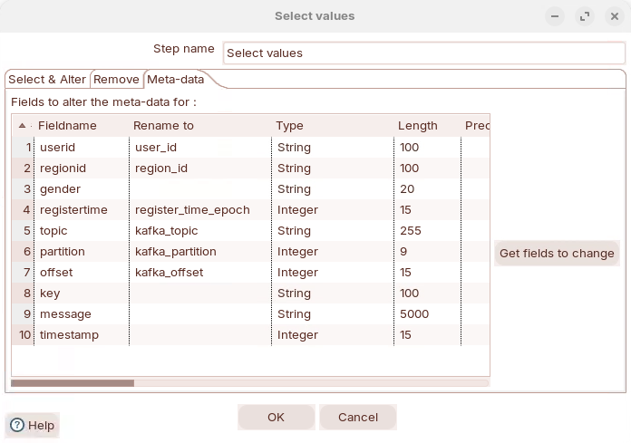This screenshot has width=631, height=443.
Task: Click the Type column header
Action: (x=289, y=126)
